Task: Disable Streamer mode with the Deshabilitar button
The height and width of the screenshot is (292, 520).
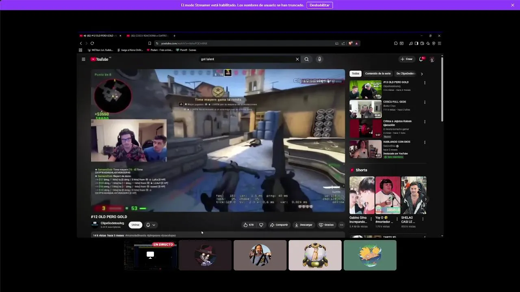Action: point(320,5)
